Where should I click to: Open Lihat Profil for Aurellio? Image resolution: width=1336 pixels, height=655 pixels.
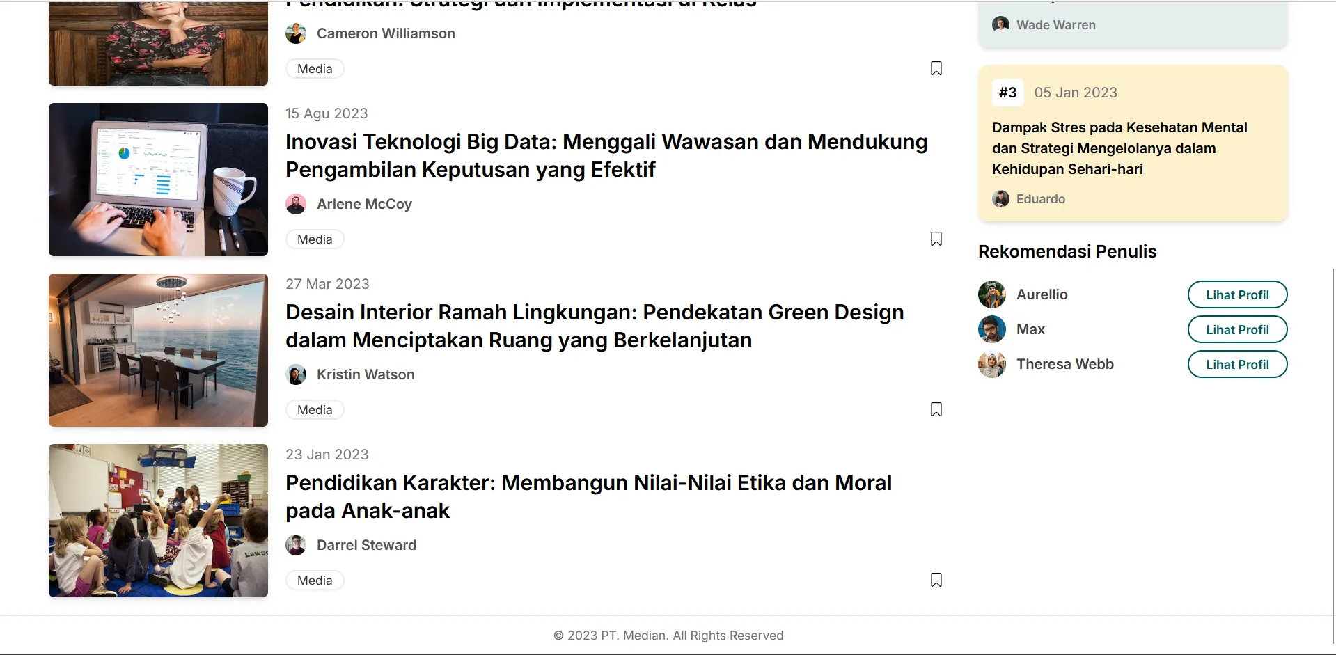(x=1236, y=294)
